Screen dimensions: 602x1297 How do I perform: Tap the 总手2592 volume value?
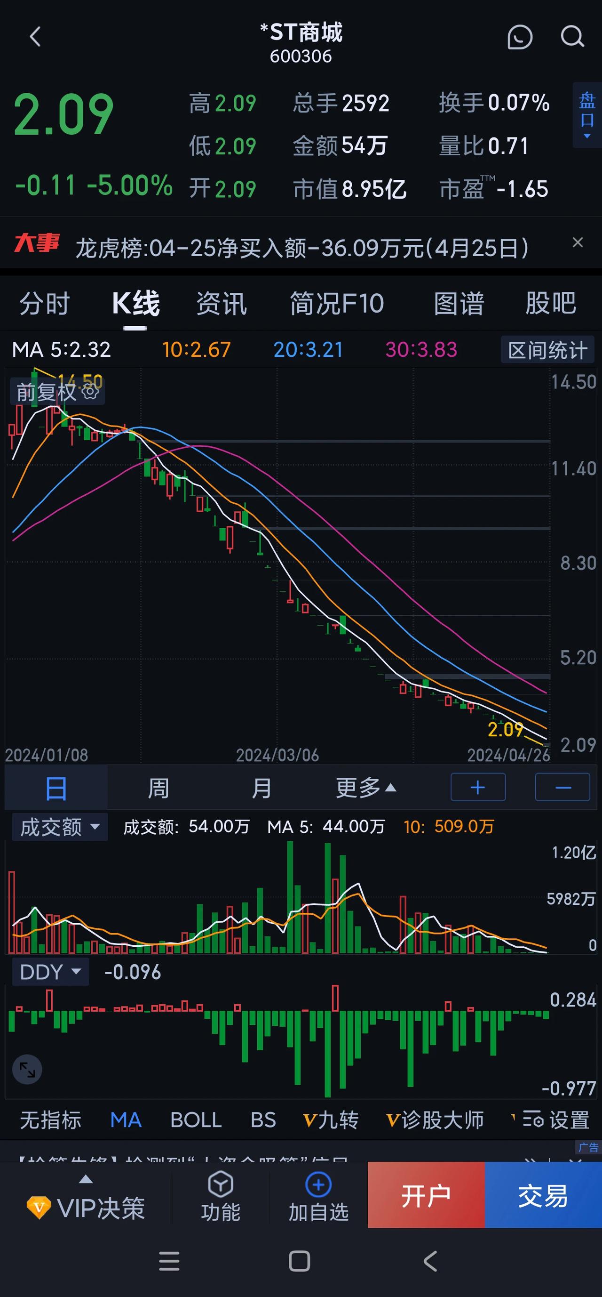pos(341,103)
